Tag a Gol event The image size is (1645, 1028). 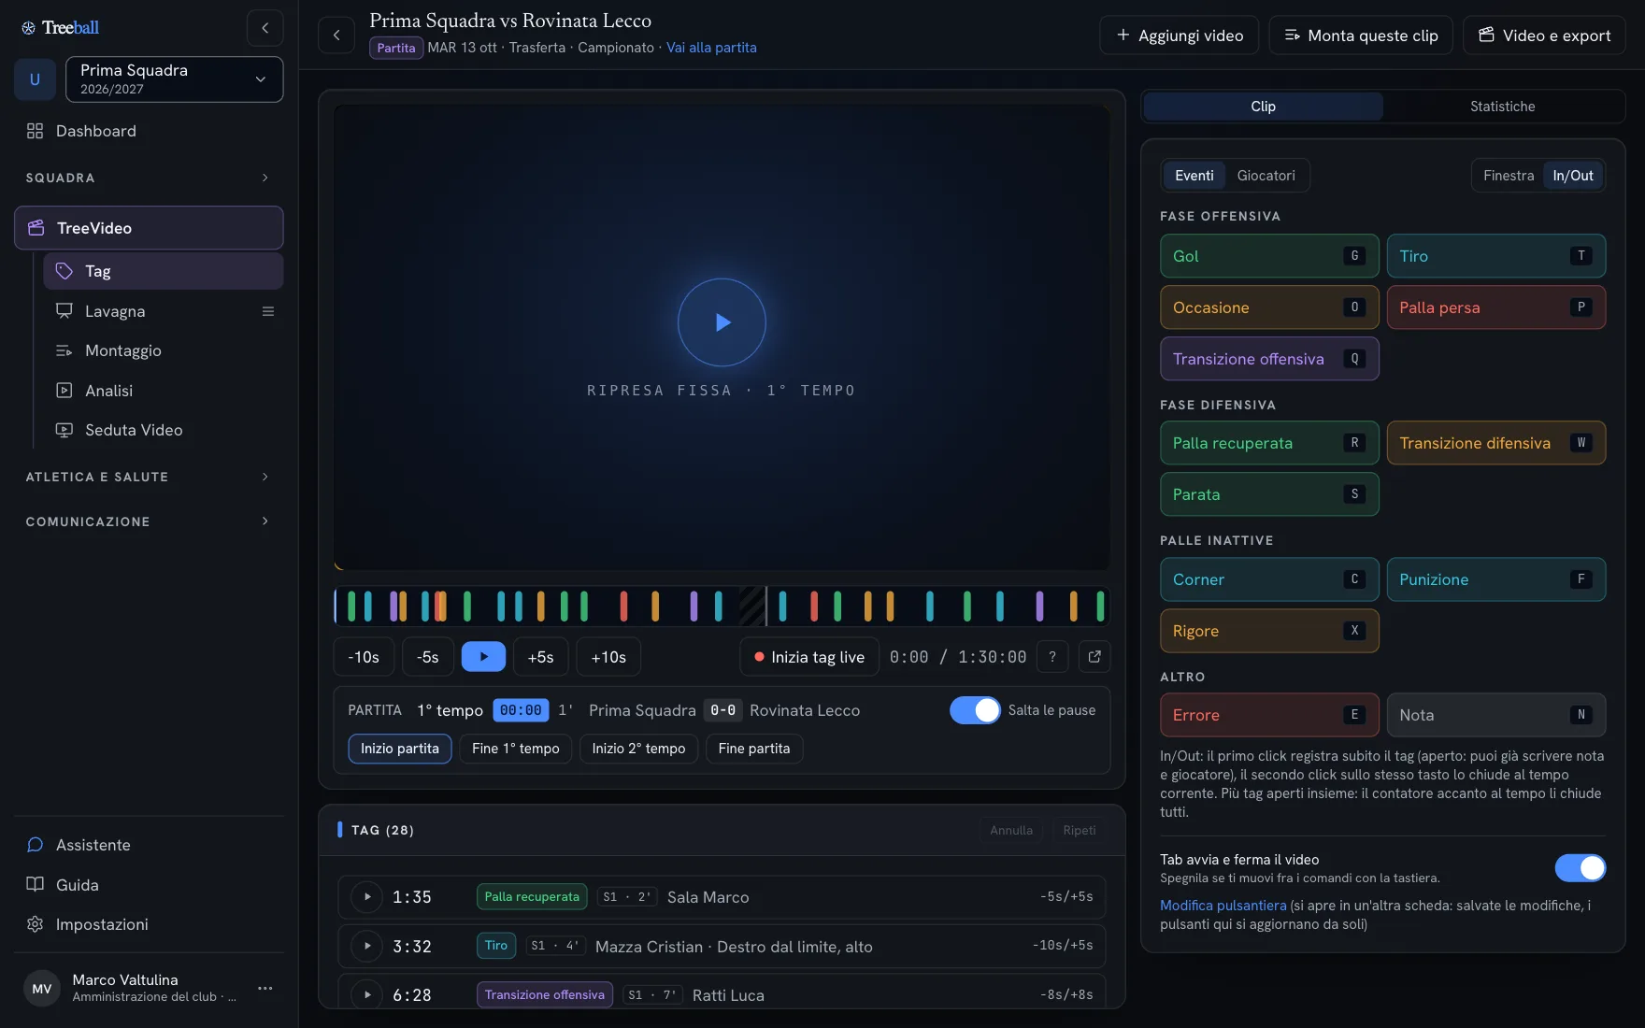point(1269,256)
